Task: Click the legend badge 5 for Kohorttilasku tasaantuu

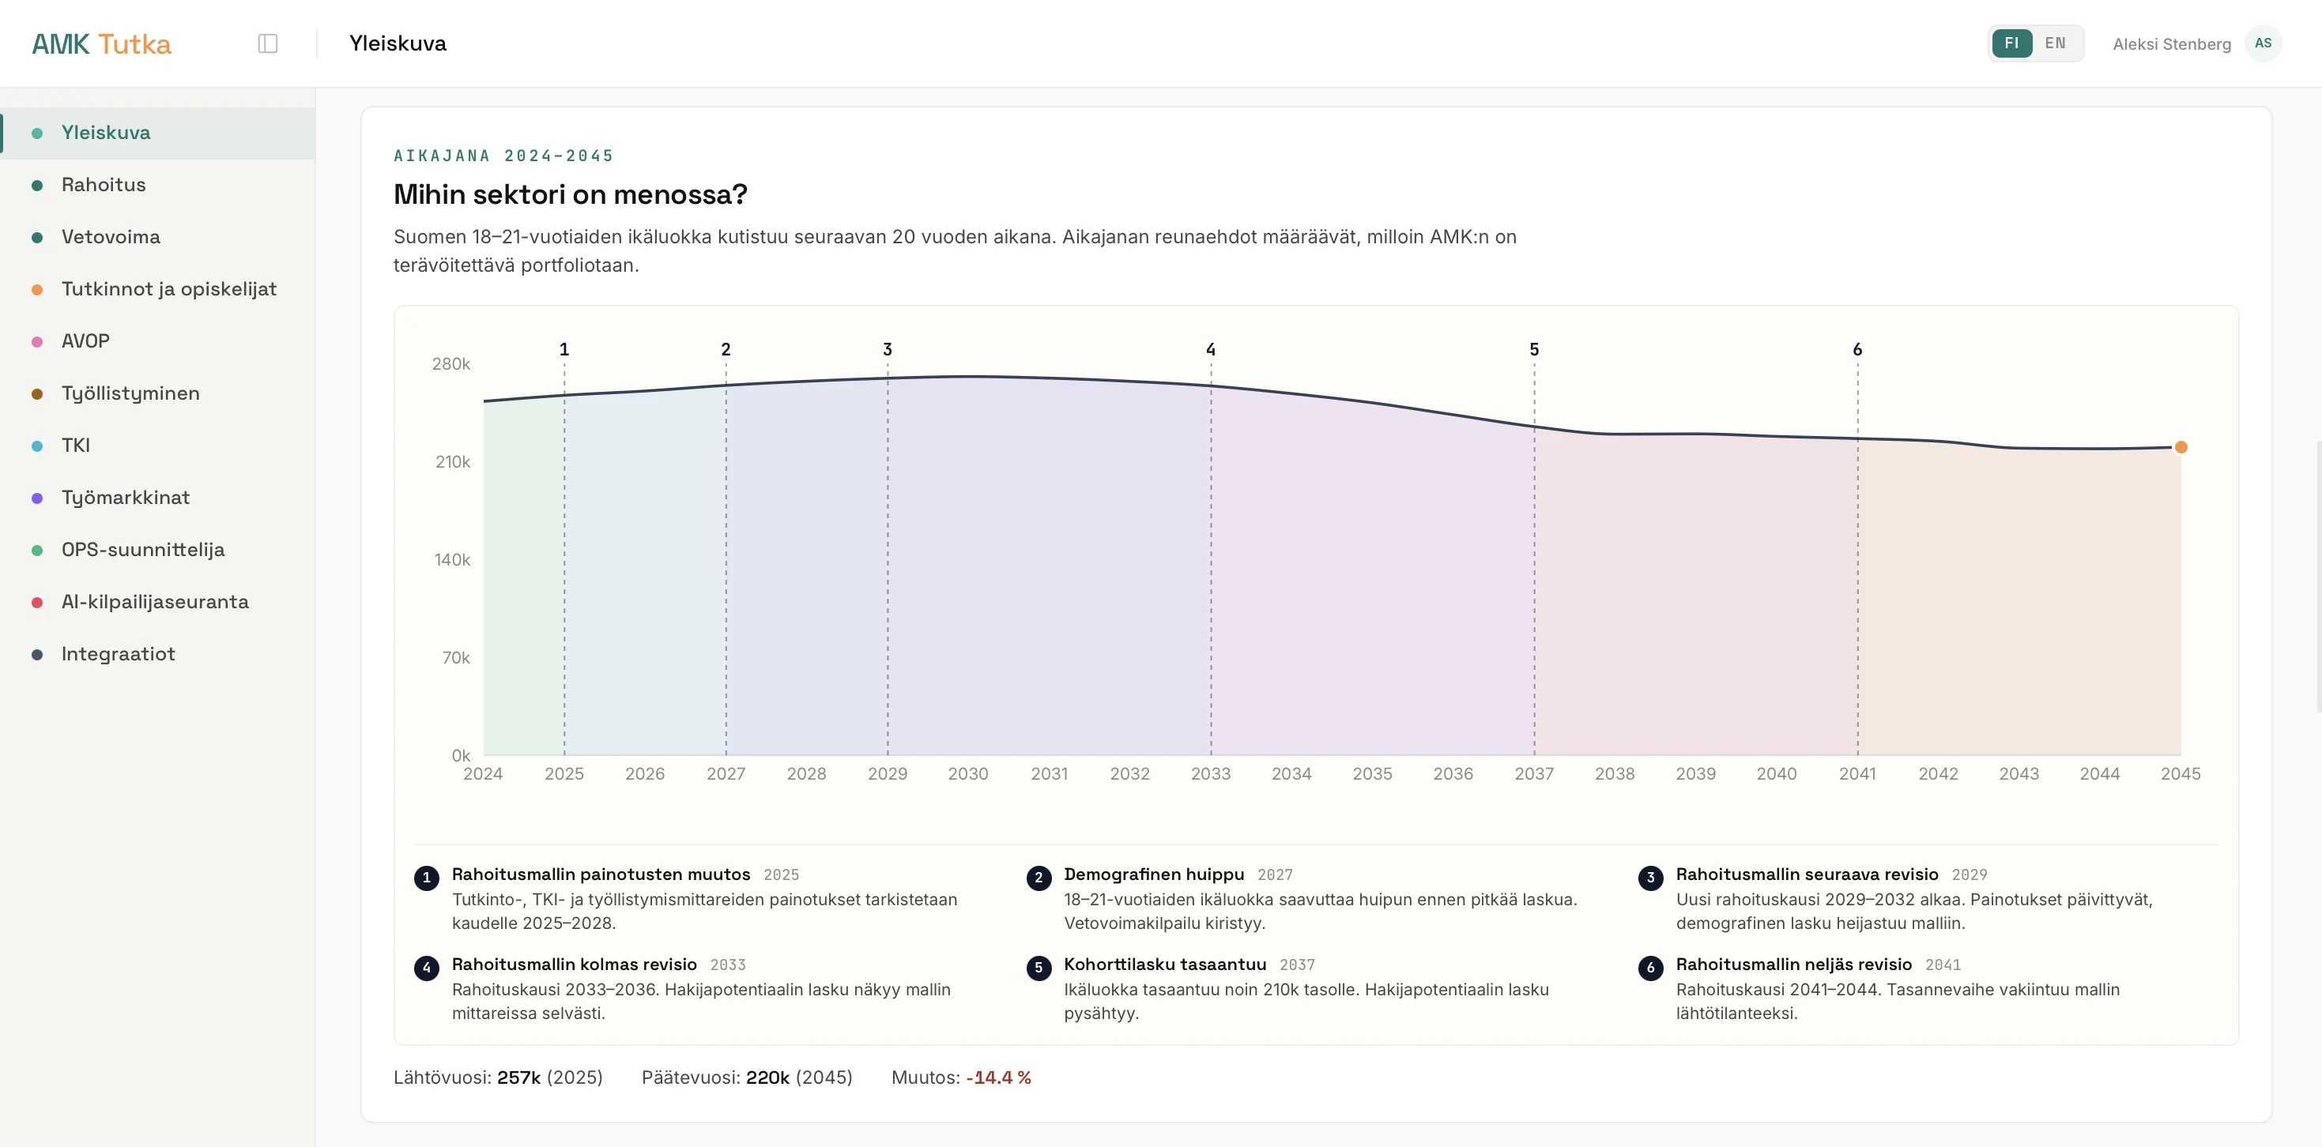Action: (1038, 967)
